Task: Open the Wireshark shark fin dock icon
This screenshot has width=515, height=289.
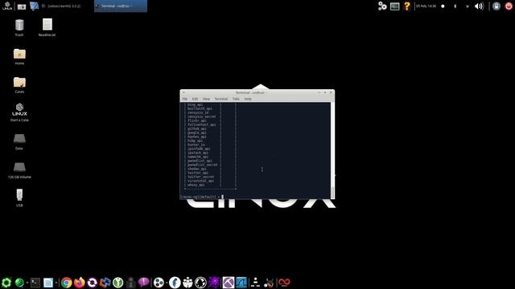Action: [241, 283]
